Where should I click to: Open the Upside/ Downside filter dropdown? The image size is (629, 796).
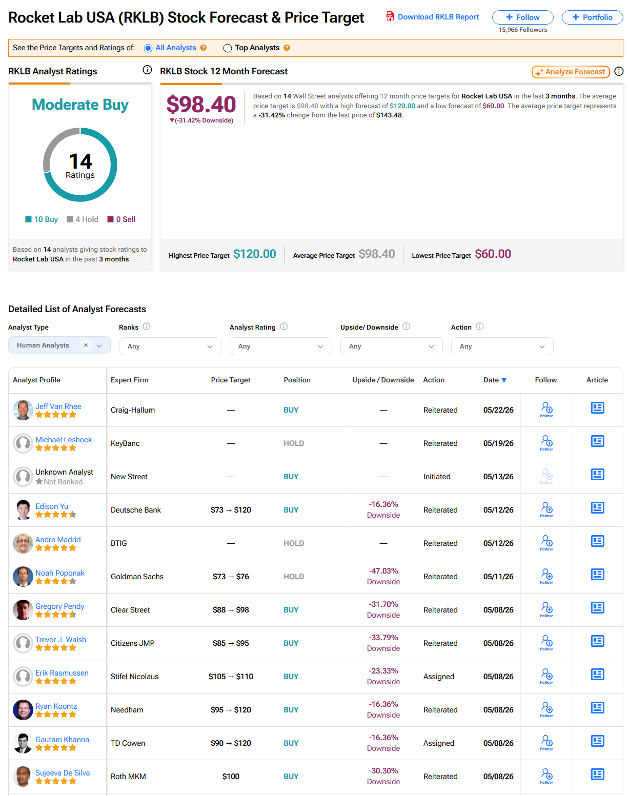392,346
